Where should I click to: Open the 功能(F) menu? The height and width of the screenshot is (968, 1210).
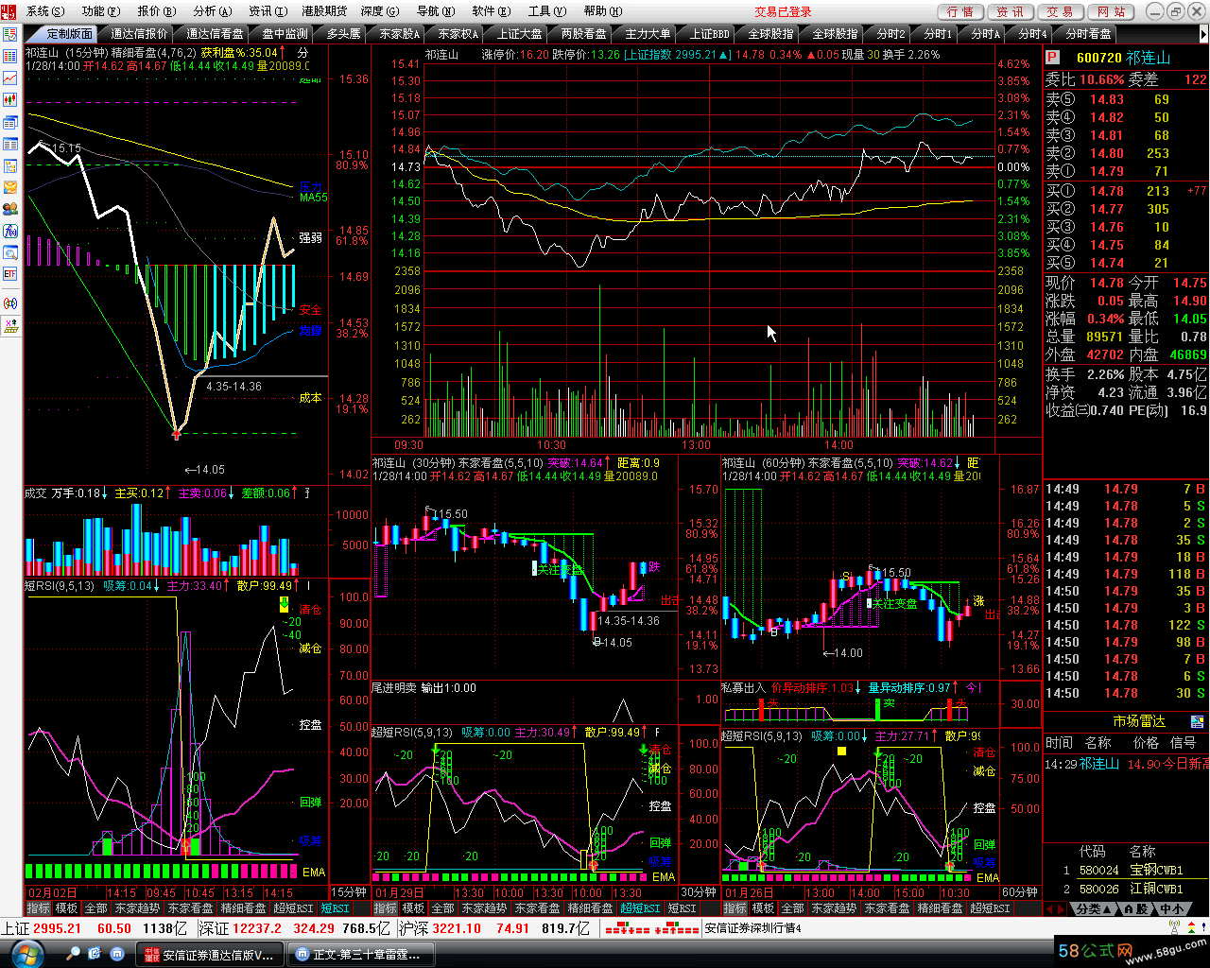point(100,11)
